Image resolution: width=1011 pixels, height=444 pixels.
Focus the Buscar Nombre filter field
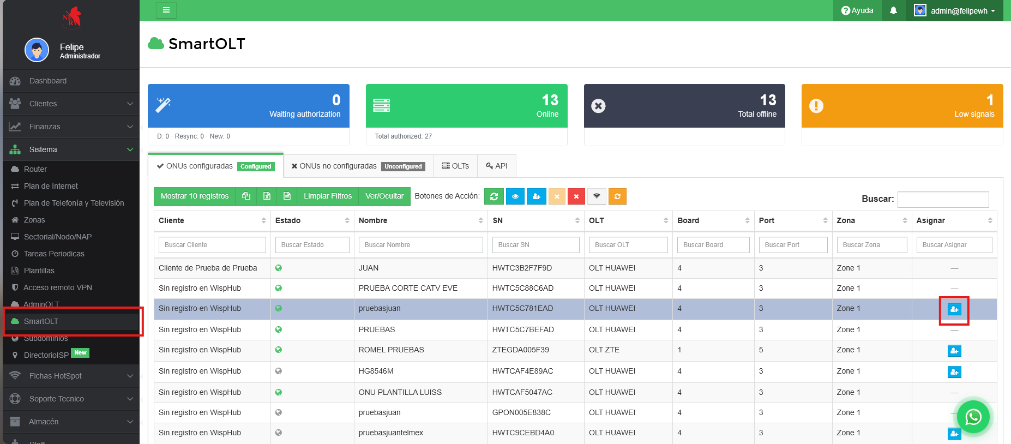pyautogui.click(x=420, y=245)
